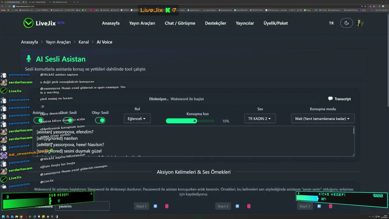Viewport: 389px width, 219px height.
Task: Toggle the Asistan switch
Action: (x=39, y=120)
